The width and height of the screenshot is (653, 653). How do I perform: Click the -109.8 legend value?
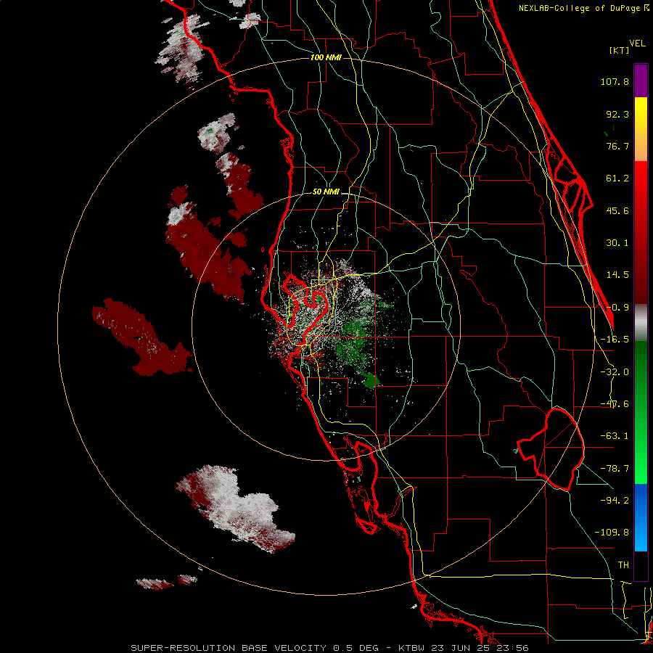612,533
